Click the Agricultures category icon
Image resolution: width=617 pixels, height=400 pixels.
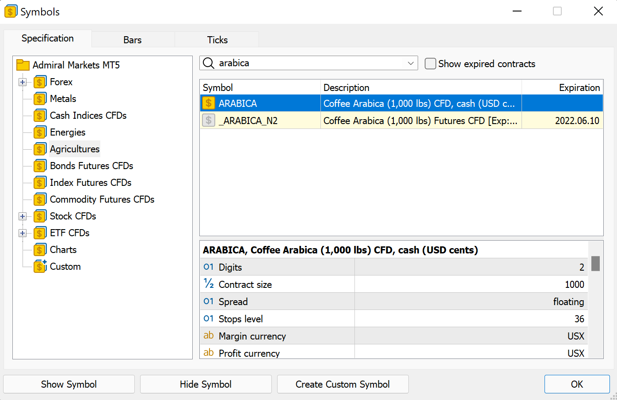(x=40, y=149)
